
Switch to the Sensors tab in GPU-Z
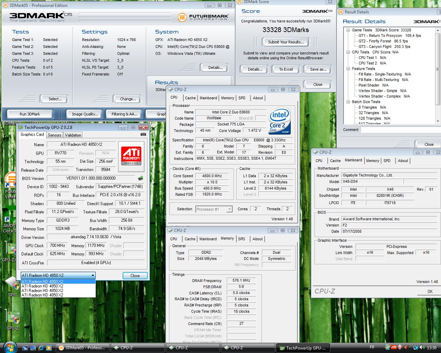click(x=54, y=135)
